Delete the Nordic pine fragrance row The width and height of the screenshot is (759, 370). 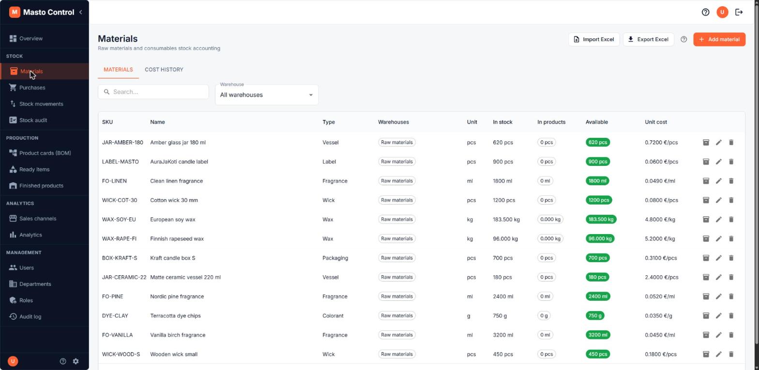pos(731,296)
